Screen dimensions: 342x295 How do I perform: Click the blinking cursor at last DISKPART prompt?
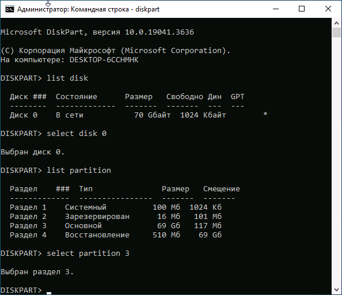pos(49,293)
